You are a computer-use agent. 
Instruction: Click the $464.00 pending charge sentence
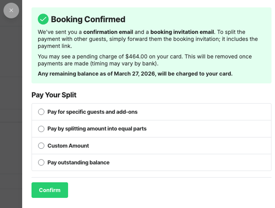click(x=144, y=56)
